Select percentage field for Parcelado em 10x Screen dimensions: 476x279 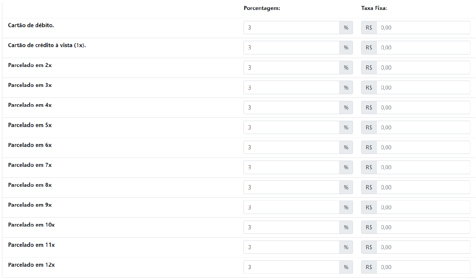coord(291,227)
